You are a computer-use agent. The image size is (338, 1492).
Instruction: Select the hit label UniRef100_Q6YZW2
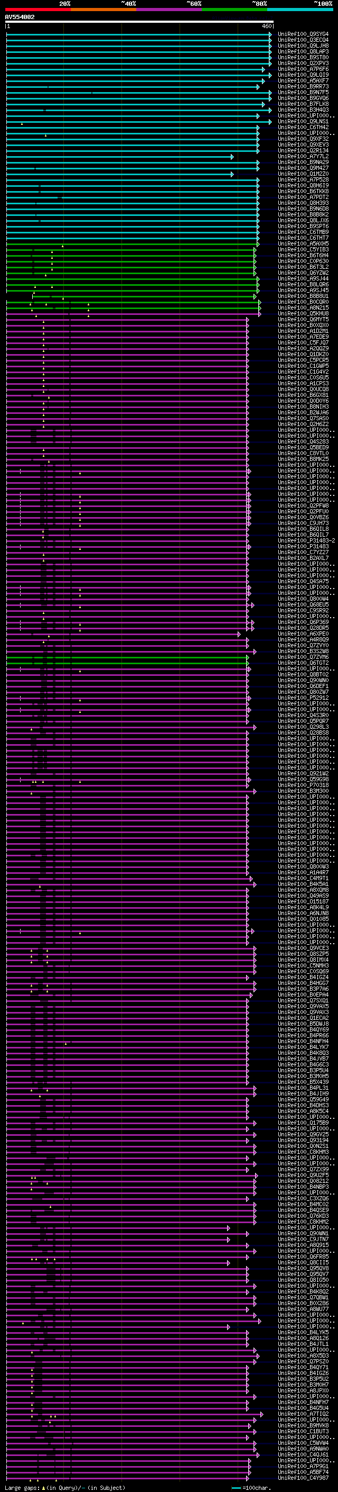[303, 273]
